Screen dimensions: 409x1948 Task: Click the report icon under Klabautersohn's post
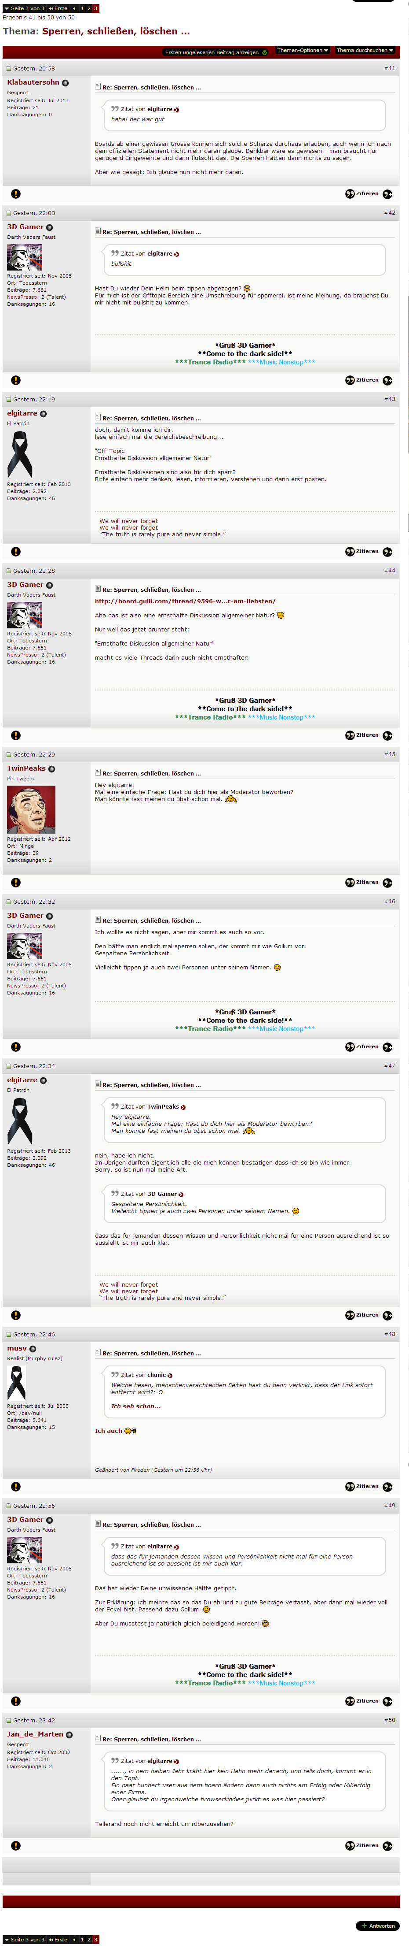pyautogui.click(x=15, y=193)
